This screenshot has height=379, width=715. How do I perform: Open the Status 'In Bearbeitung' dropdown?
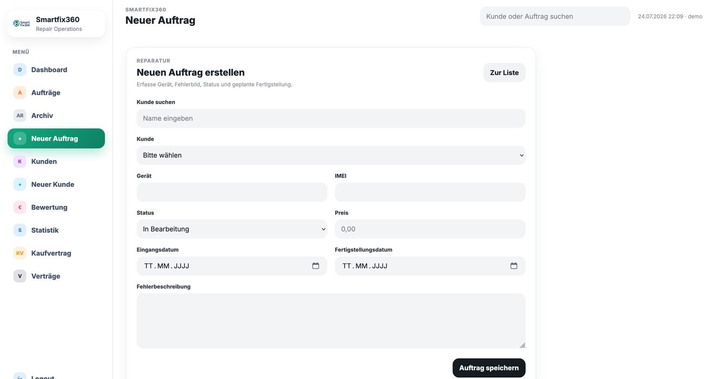click(232, 229)
